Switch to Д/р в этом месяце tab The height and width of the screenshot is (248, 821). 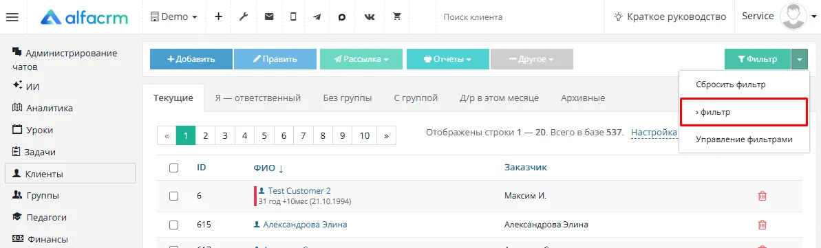499,98
